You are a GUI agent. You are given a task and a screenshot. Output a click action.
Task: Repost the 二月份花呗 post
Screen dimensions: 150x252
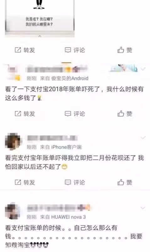click(x=25, y=182)
